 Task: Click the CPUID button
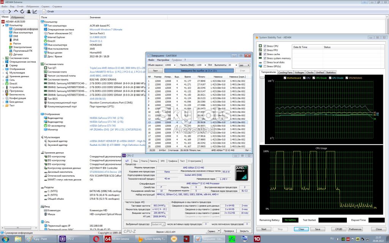(338, 229)
